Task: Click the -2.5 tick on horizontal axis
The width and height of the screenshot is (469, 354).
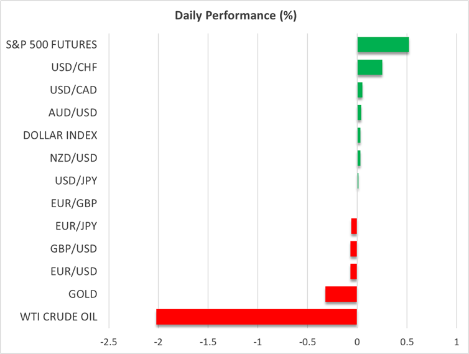Action: (x=108, y=342)
